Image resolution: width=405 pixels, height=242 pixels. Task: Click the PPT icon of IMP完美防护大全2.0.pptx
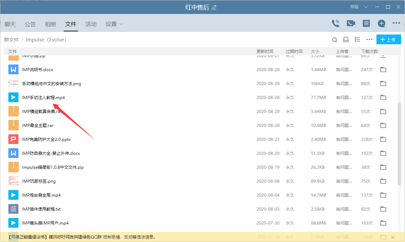coord(14,139)
